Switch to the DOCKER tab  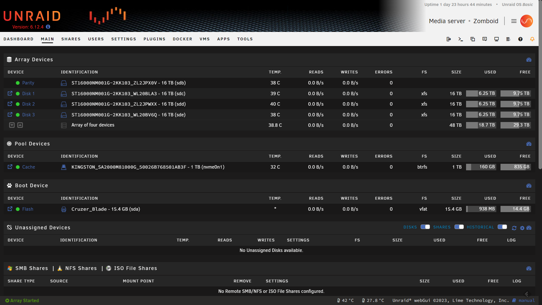coord(182,39)
